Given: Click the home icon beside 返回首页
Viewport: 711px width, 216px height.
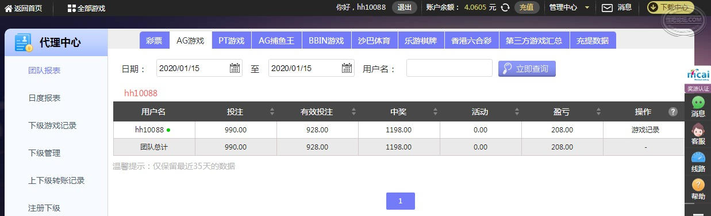Looking at the screenshot, I should click(x=8, y=8).
